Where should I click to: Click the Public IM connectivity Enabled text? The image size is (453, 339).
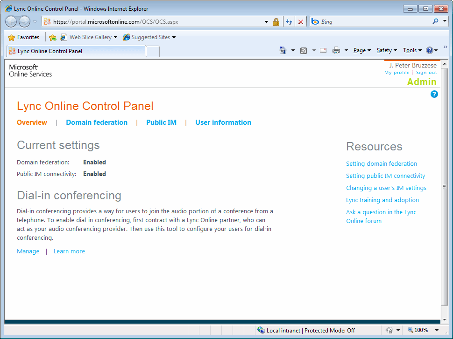point(94,174)
